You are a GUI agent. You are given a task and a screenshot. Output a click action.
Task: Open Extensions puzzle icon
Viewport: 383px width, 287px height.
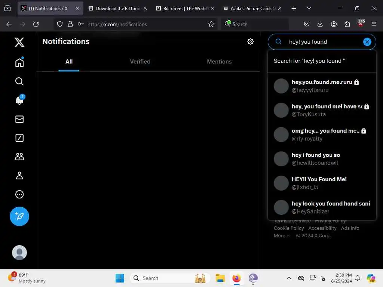pos(347,24)
